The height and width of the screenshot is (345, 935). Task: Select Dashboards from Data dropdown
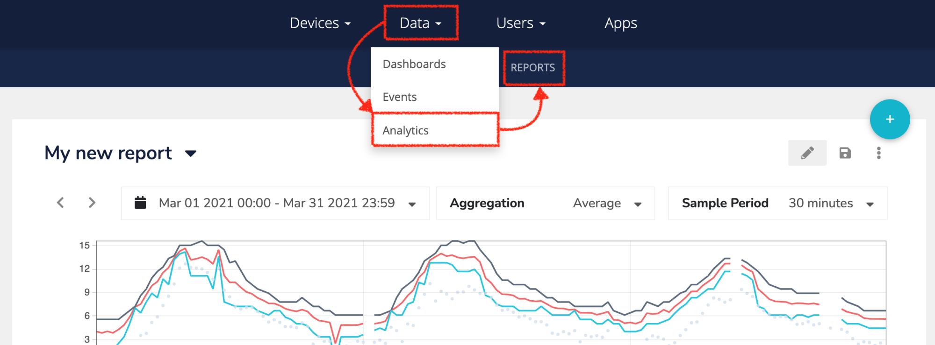click(435, 64)
